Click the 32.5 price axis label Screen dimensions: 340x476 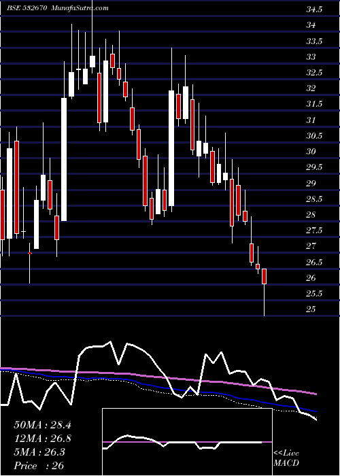click(x=314, y=73)
